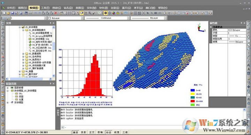Toggle the 正交 ortho status button
Screen dimensions: 251x135
point(92,132)
